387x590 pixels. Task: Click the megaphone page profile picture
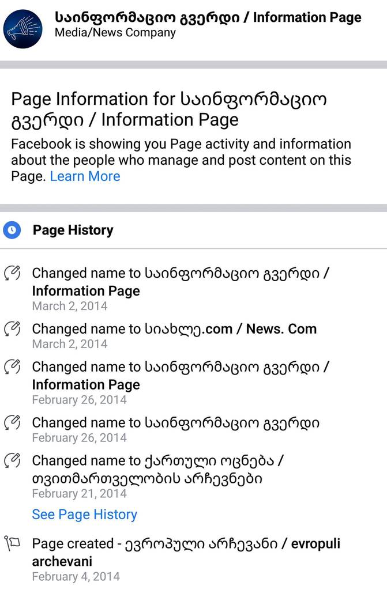(23, 28)
